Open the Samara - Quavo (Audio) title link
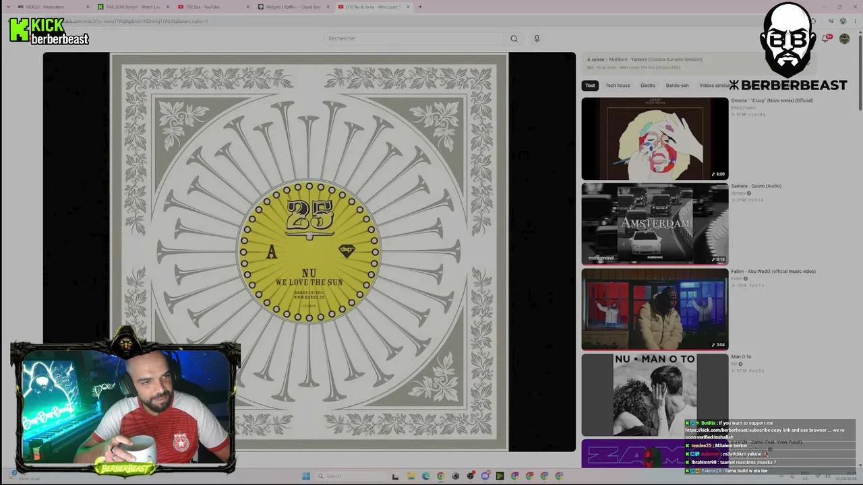Viewport: 863px width, 485px height. coord(756,186)
